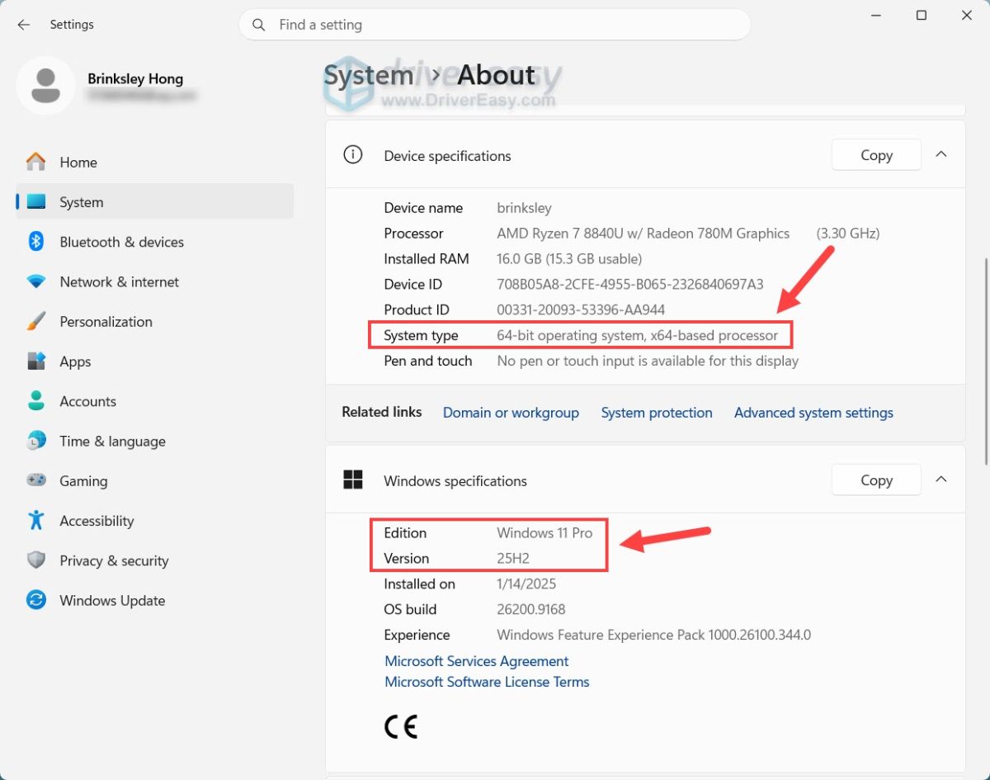Click the installed on date 1/14/2025
The width and height of the screenshot is (990, 780).
(526, 584)
